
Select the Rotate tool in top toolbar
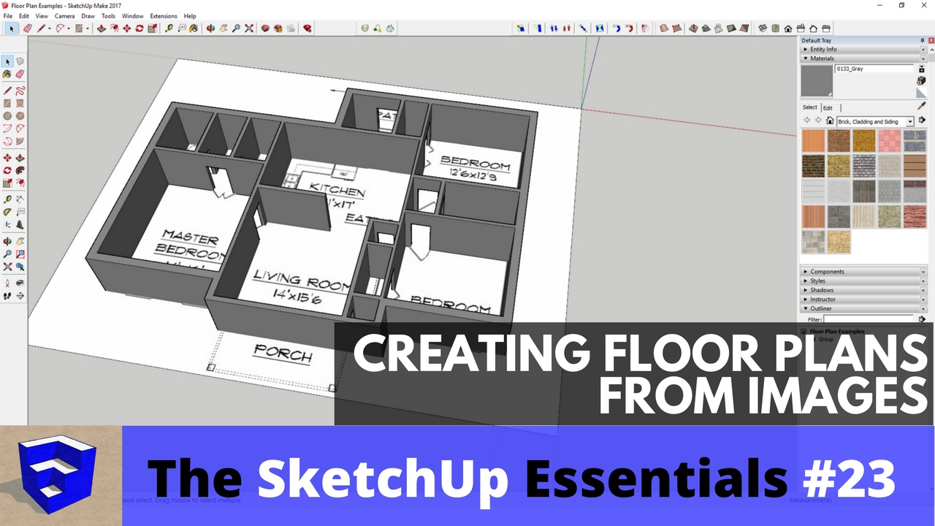coord(139,28)
